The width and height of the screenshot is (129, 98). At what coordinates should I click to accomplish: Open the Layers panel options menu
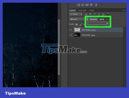[x=124, y=10]
